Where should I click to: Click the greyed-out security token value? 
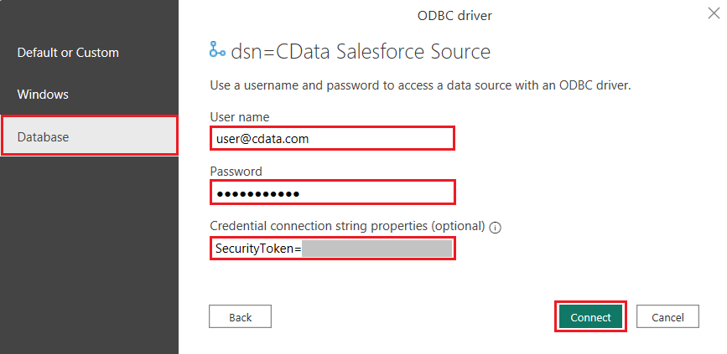pos(376,249)
